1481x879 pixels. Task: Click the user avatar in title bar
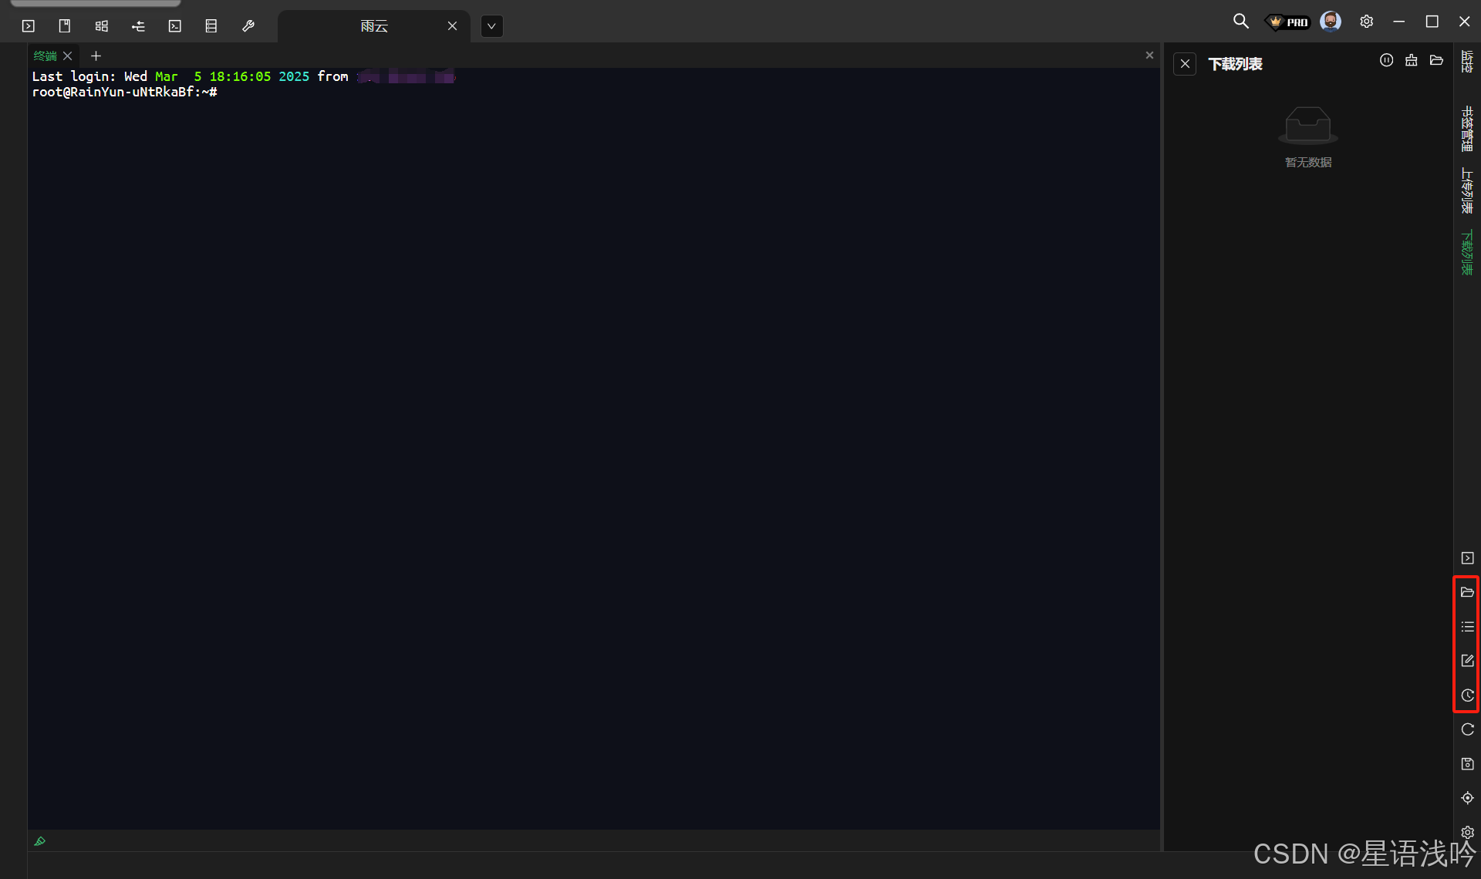point(1330,22)
